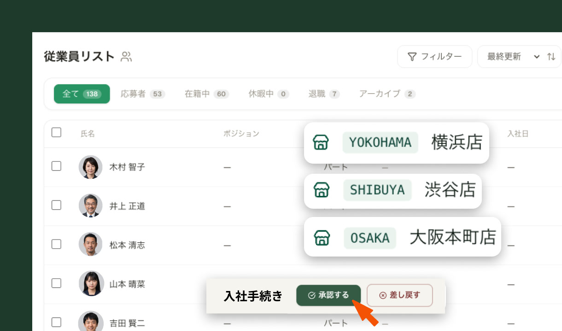
Task: Select the YOKOHAMA tag label
Action: [381, 143]
